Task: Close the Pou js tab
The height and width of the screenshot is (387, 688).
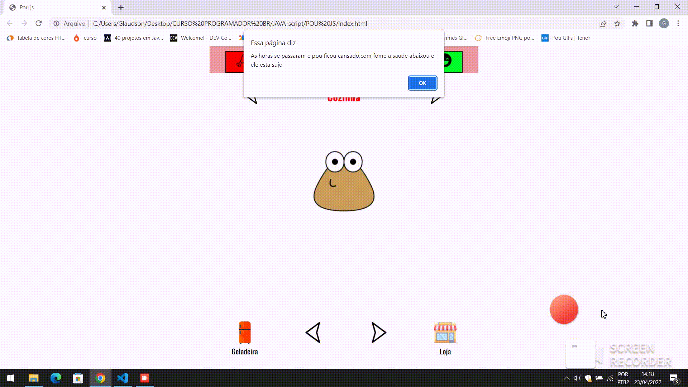Action: coord(104,8)
